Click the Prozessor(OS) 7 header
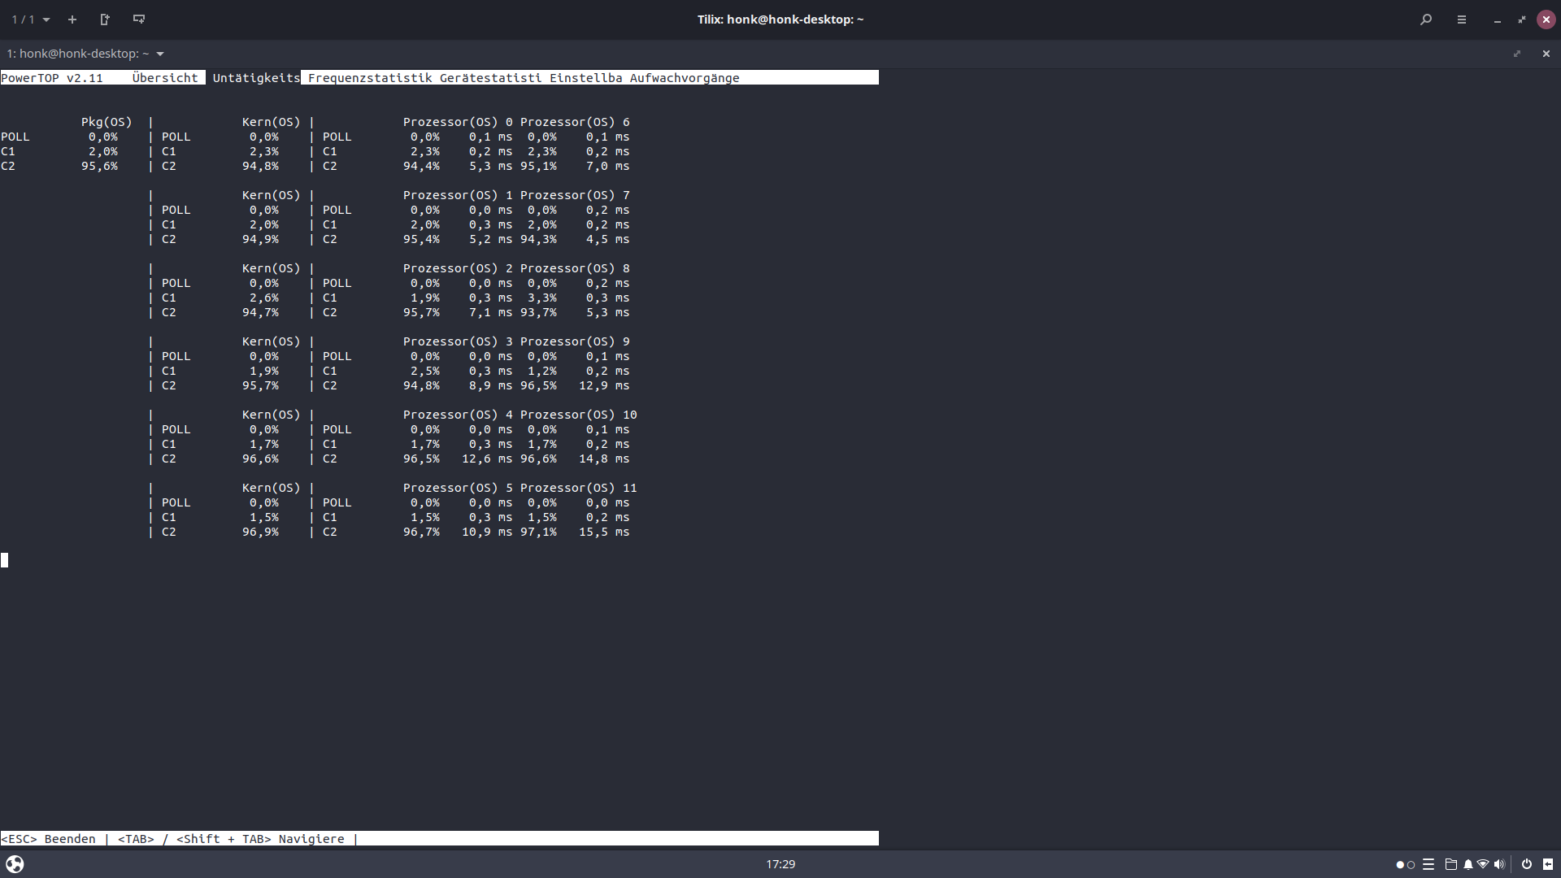The height and width of the screenshot is (878, 1561). pyautogui.click(x=575, y=195)
